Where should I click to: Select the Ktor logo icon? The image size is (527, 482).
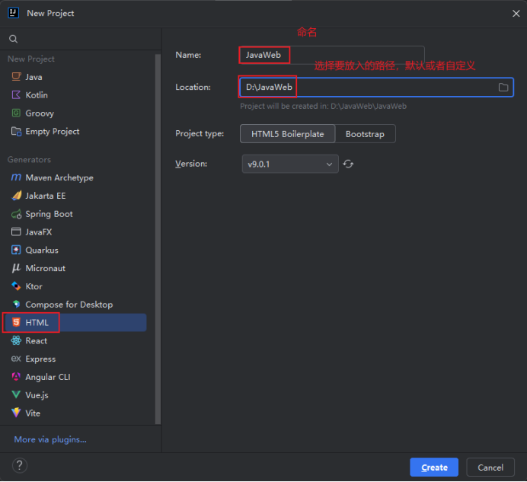pos(16,286)
